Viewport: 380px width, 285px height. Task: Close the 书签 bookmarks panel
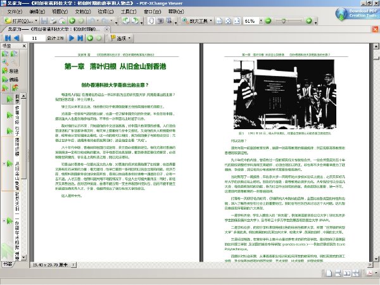click(x=24, y=46)
